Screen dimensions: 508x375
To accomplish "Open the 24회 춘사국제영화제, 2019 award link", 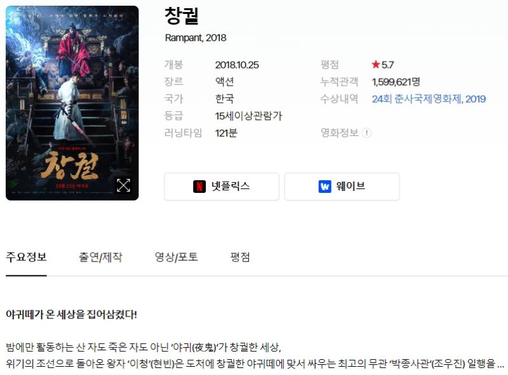I will tap(429, 99).
